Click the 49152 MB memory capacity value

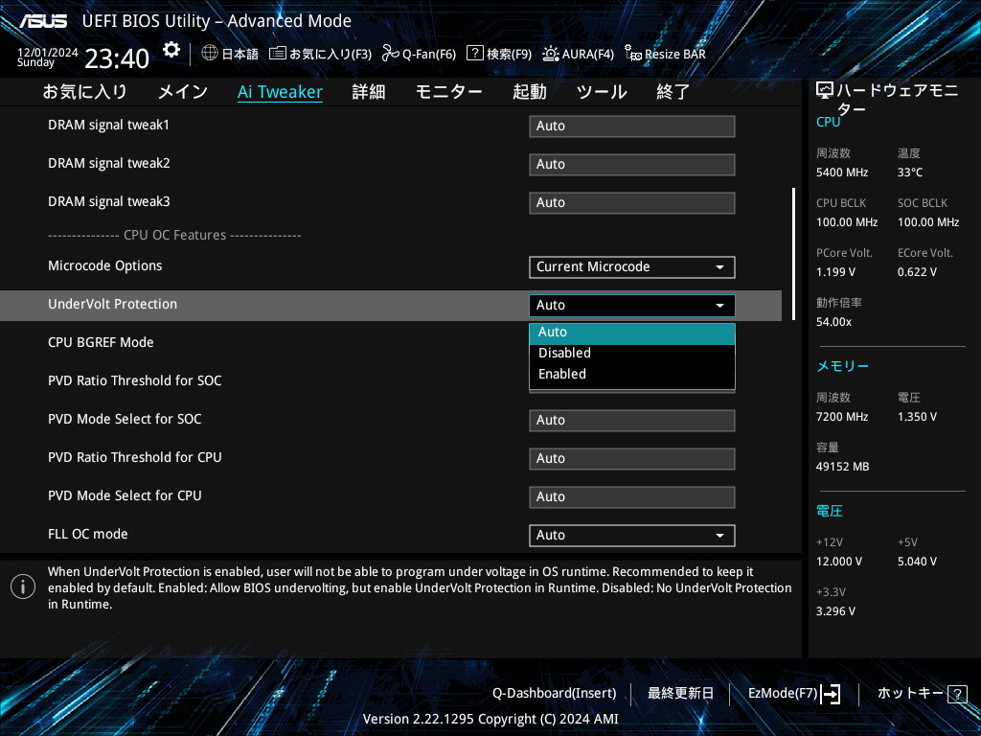pyautogui.click(x=842, y=467)
